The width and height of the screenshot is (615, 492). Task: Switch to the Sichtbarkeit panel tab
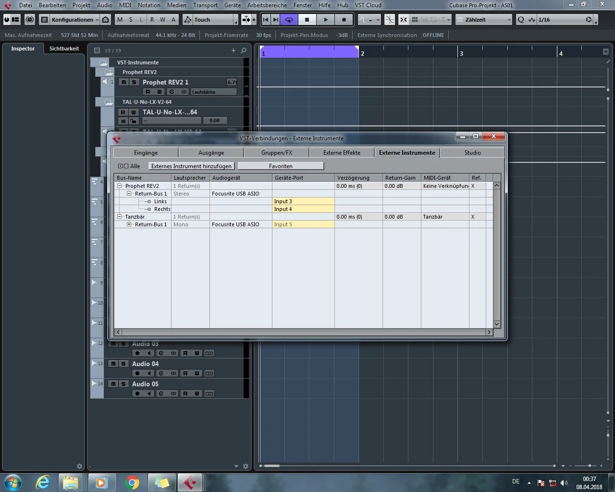(x=64, y=49)
